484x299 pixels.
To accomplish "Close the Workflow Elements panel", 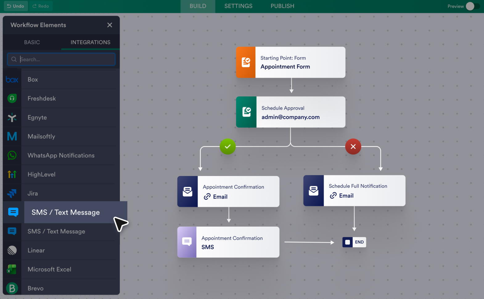I will pyautogui.click(x=110, y=25).
